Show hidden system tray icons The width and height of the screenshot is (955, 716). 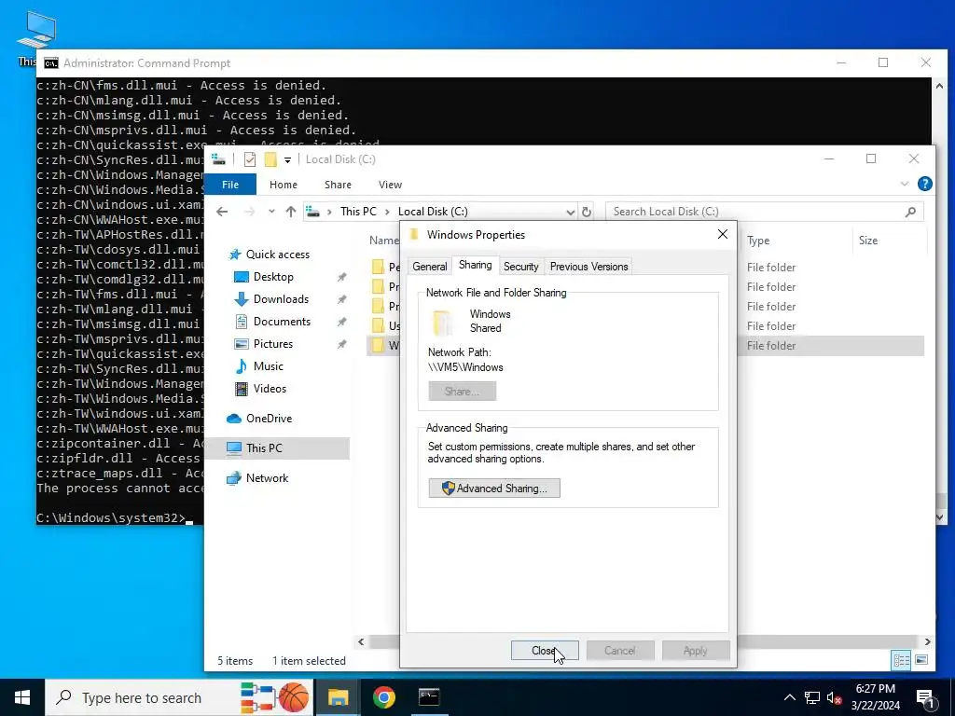point(789,697)
